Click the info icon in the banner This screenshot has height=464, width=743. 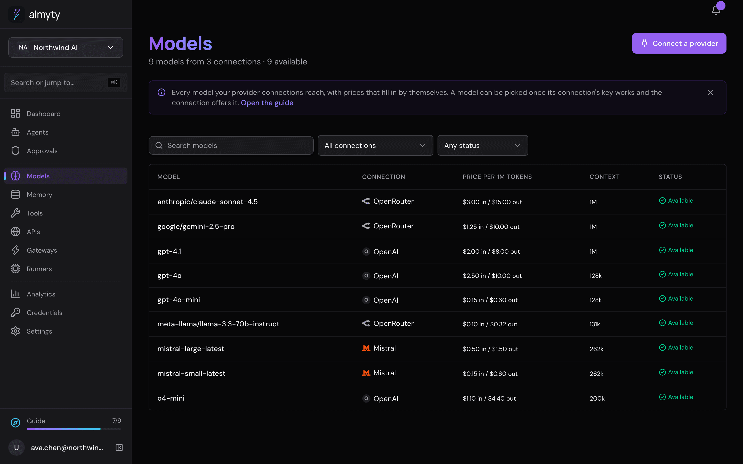coord(161,92)
